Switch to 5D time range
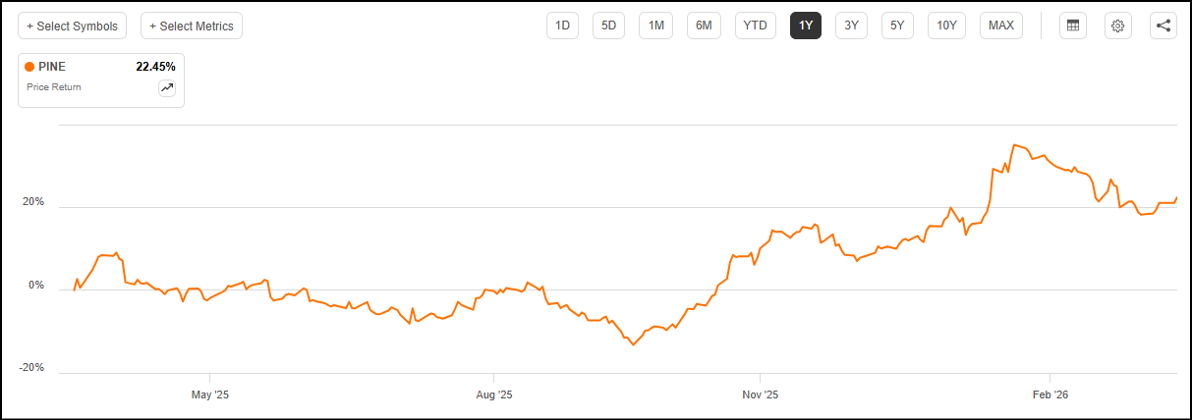The height and width of the screenshot is (420, 1192). click(x=608, y=26)
